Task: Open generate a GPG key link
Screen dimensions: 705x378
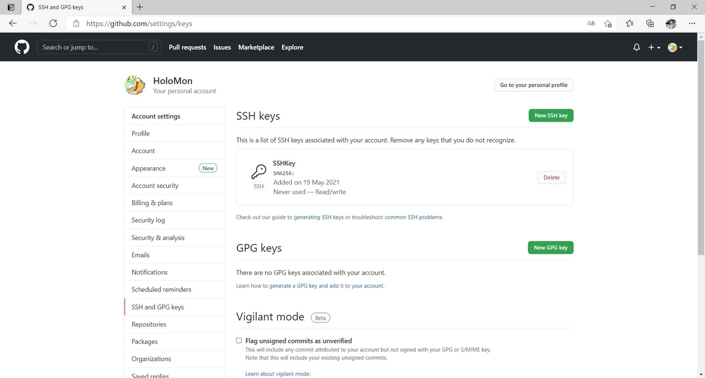Action: pos(327,286)
